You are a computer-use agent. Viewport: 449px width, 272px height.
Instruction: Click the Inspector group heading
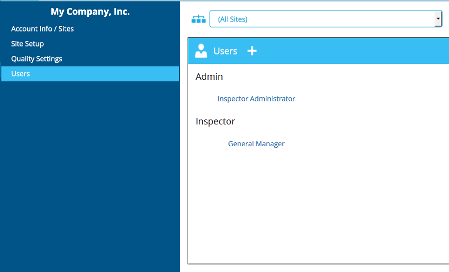coord(215,121)
